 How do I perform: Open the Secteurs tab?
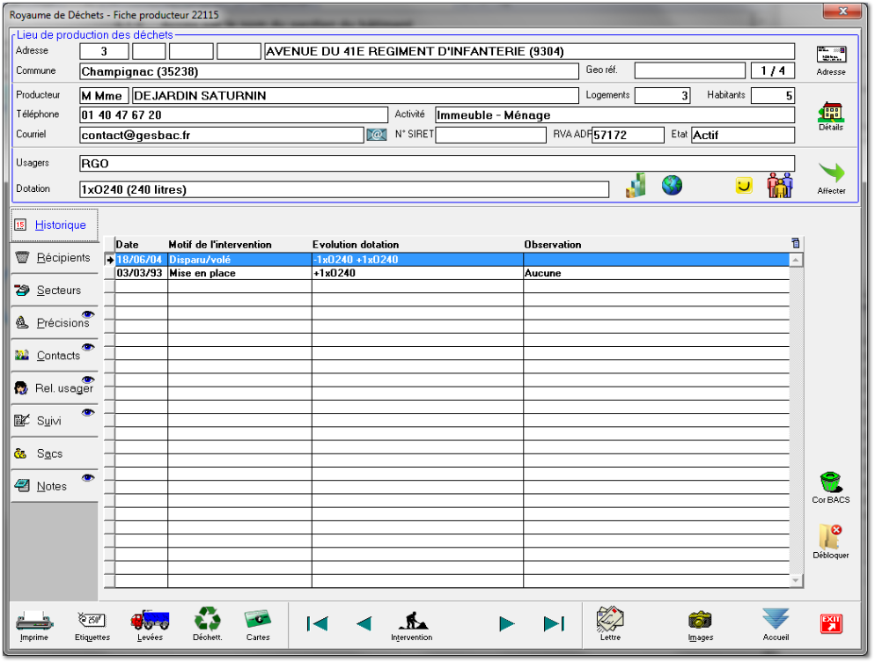tap(55, 291)
